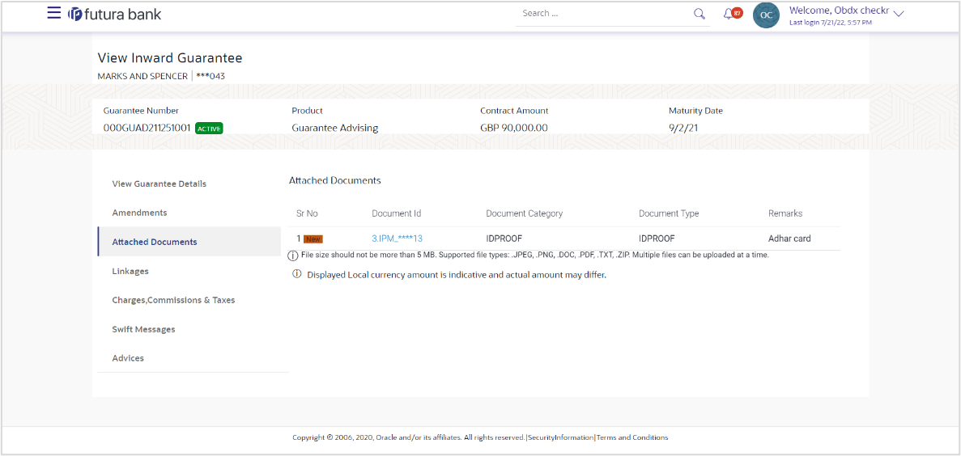Image resolution: width=961 pixels, height=456 pixels.
Task: Click the OC user avatar
Action: tap(766, 15)
